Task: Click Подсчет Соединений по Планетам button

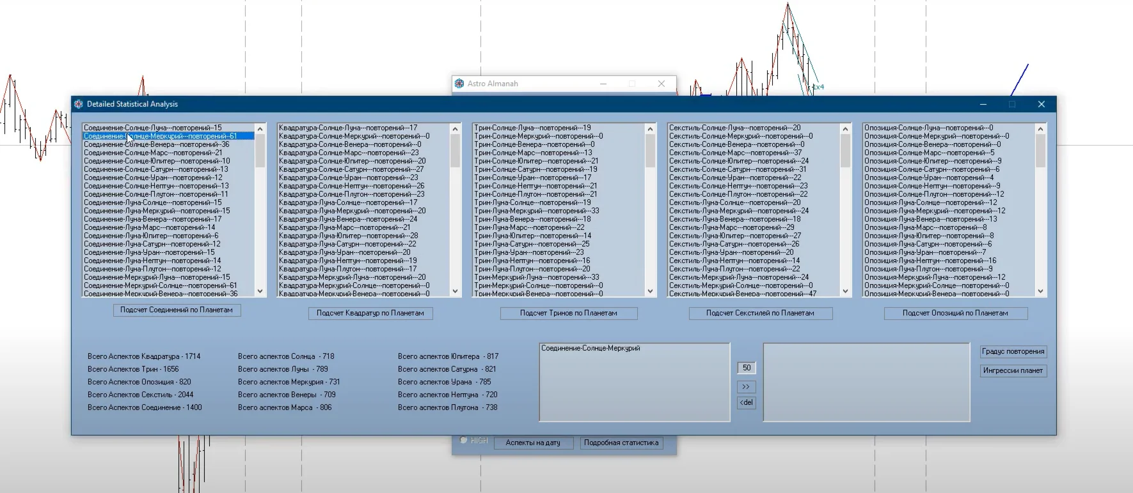Action: pyautogui.click(x=177, y=310)
